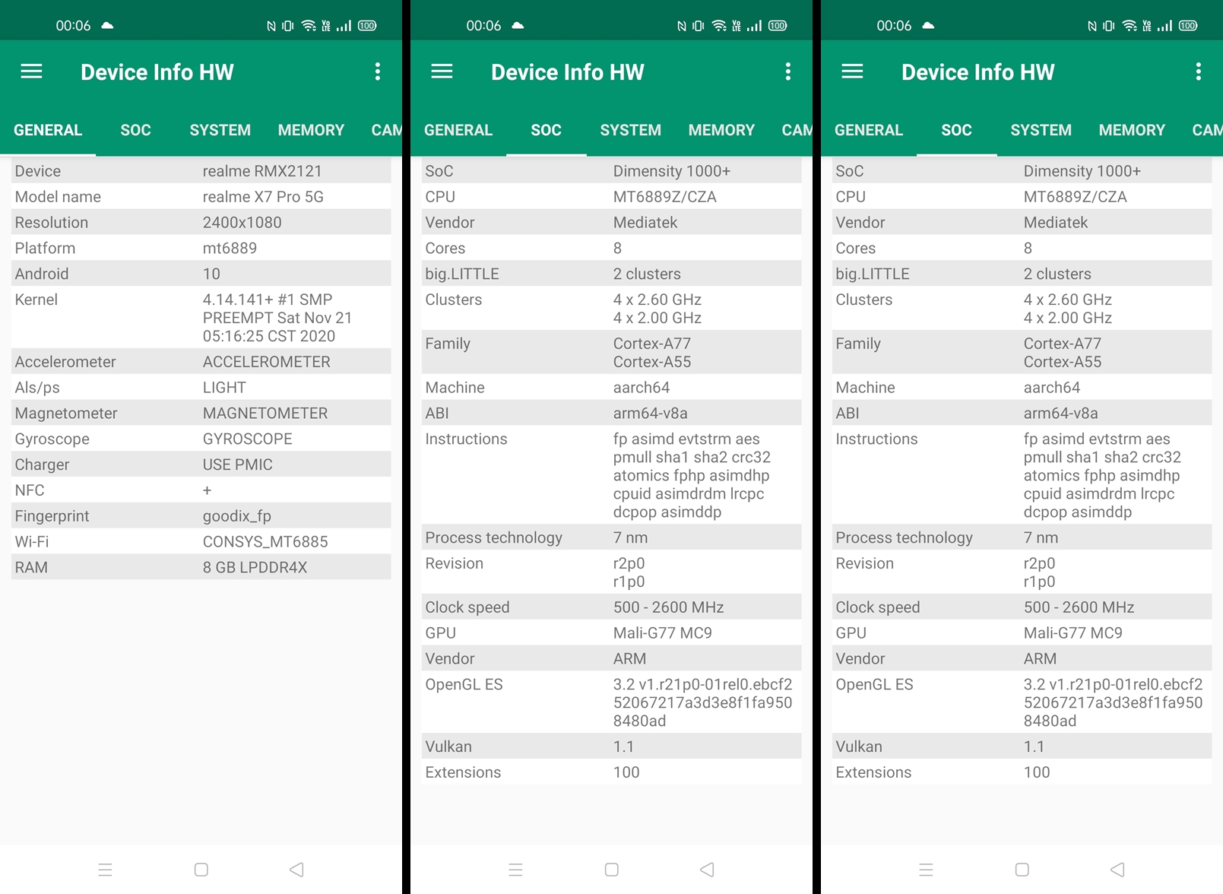Tap Extensions '100' value in right screen

pyautogui.click(x=1037, y=772)
